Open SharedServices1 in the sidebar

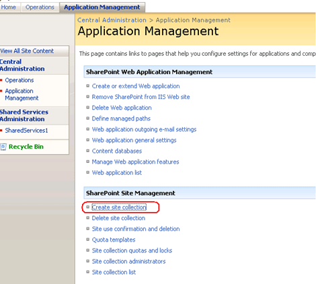(26, 131)
